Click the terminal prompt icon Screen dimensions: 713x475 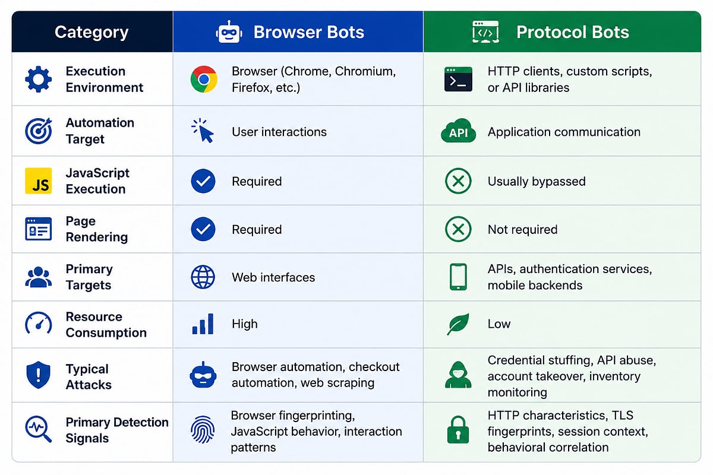(x=458, y=79)
